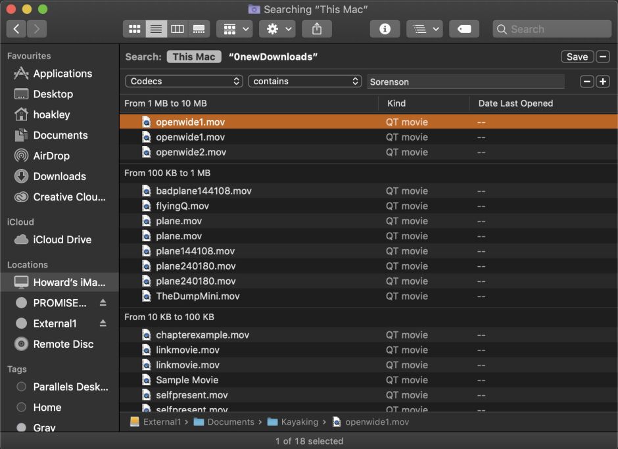Add another search criterion with plus
Image resolution: width=618 pixels, height=449 pixels.
pyautogui.click(x=604, y=81)
